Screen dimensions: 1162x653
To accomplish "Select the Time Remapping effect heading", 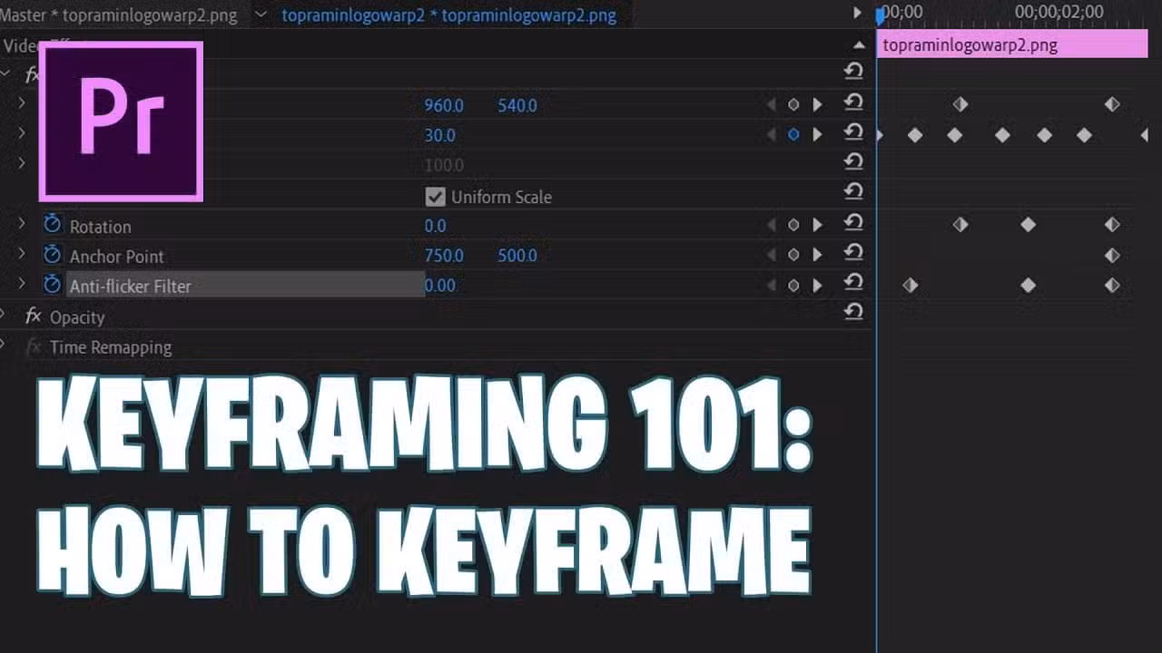I will point(111,347).
